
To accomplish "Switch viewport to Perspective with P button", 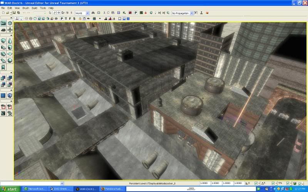I will (62, 18).
